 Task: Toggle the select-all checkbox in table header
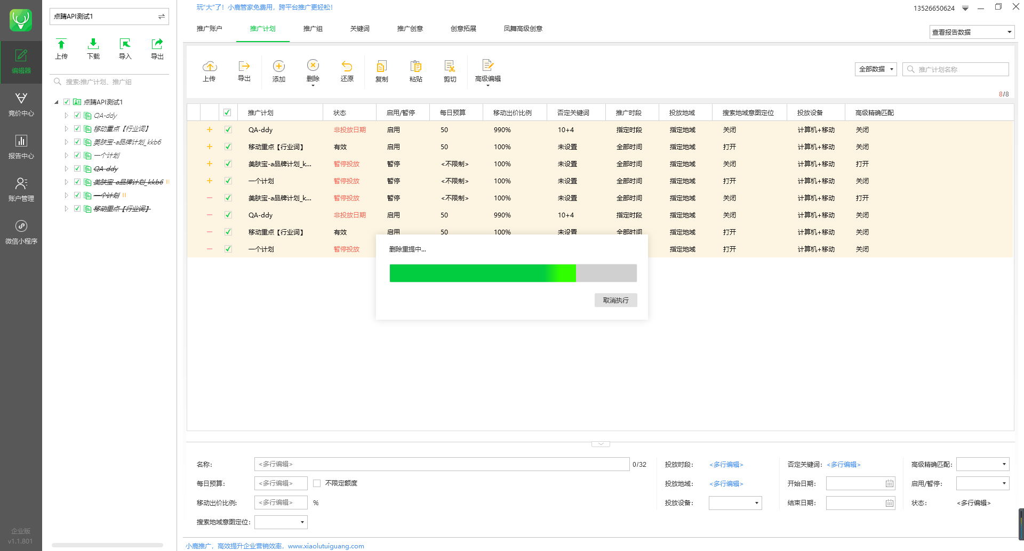tap(227, 112)
